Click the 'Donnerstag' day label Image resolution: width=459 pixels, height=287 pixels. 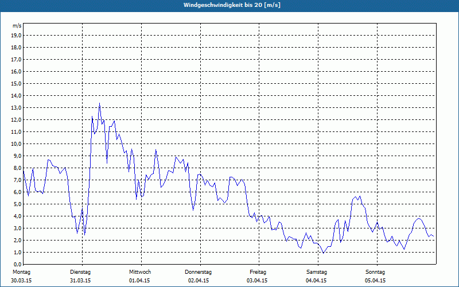[x=198, y=272]
